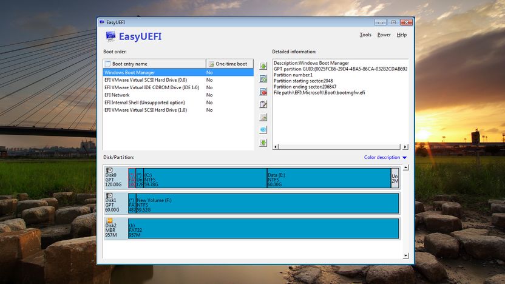Click the Delete boot entry icon with red mark
The width and height of the screenshot is (505, 284).
pos(263,92)
